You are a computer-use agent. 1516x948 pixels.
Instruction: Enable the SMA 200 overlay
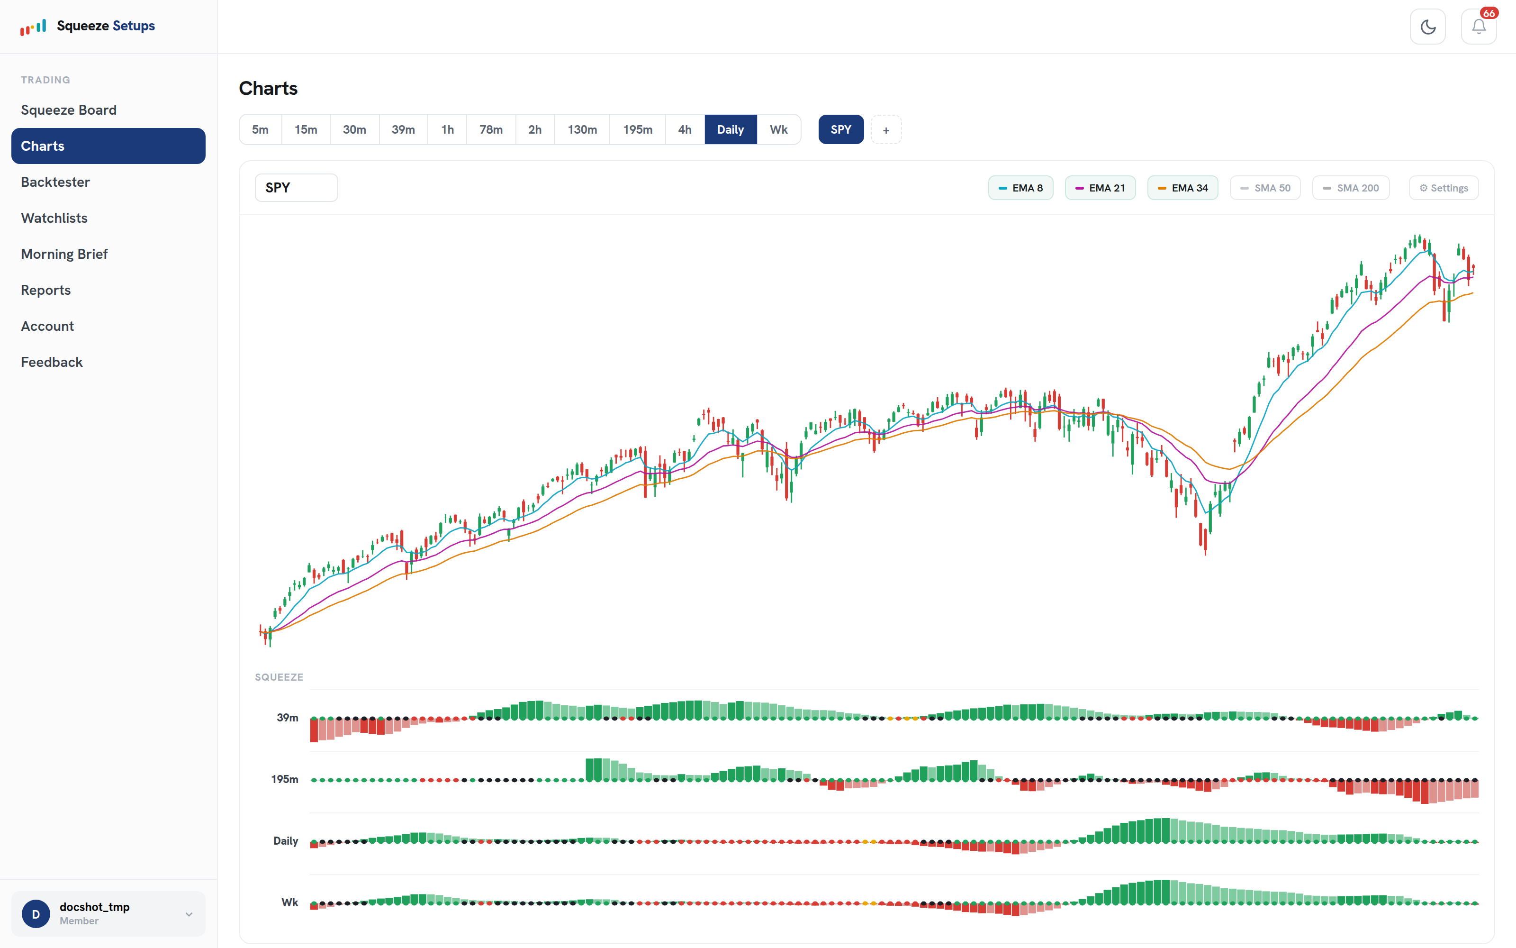click(1351, 188)
